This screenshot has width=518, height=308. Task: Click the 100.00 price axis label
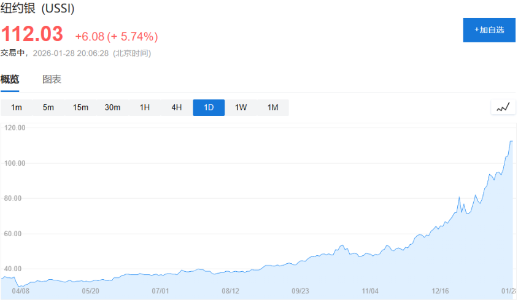(14, 163)
